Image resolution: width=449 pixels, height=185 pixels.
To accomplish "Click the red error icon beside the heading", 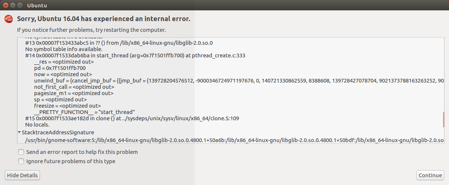I will pos(9,19).
